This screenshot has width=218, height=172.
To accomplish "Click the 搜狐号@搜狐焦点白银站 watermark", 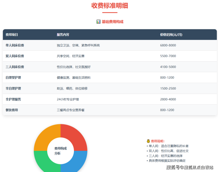I will [x=190, y=168].
